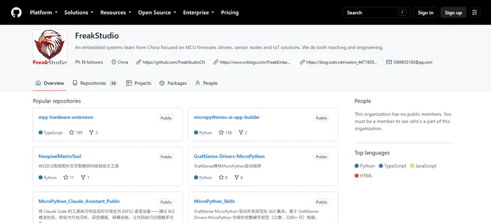Image resolution: width=491 pixels, height=223 pixels.
Task: Open the cnblogs.com/FreakEmbe... link
Action: pos(255,62)
